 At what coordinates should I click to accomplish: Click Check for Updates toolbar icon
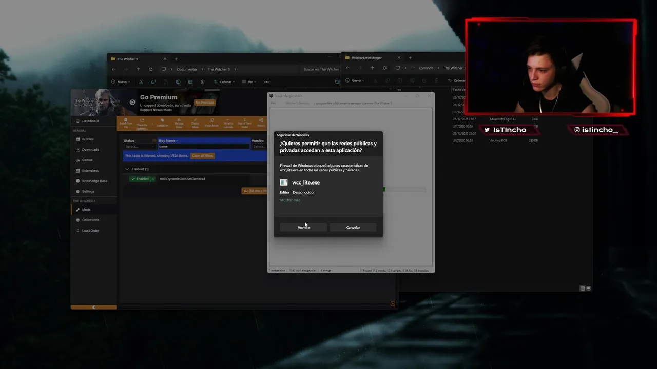point(142,123)
